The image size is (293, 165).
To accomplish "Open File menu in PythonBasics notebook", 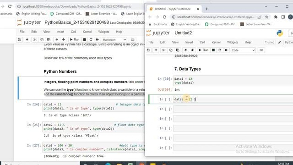I will (22, 32).
